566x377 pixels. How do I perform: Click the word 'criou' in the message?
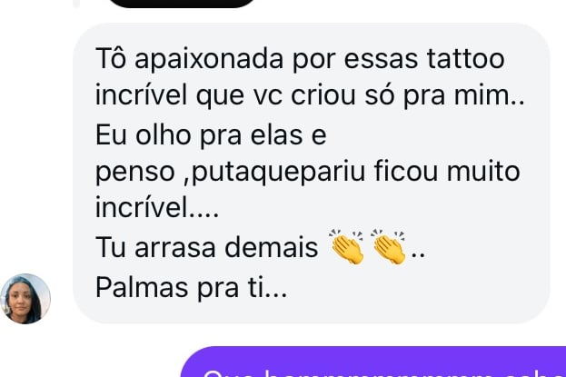323,95
